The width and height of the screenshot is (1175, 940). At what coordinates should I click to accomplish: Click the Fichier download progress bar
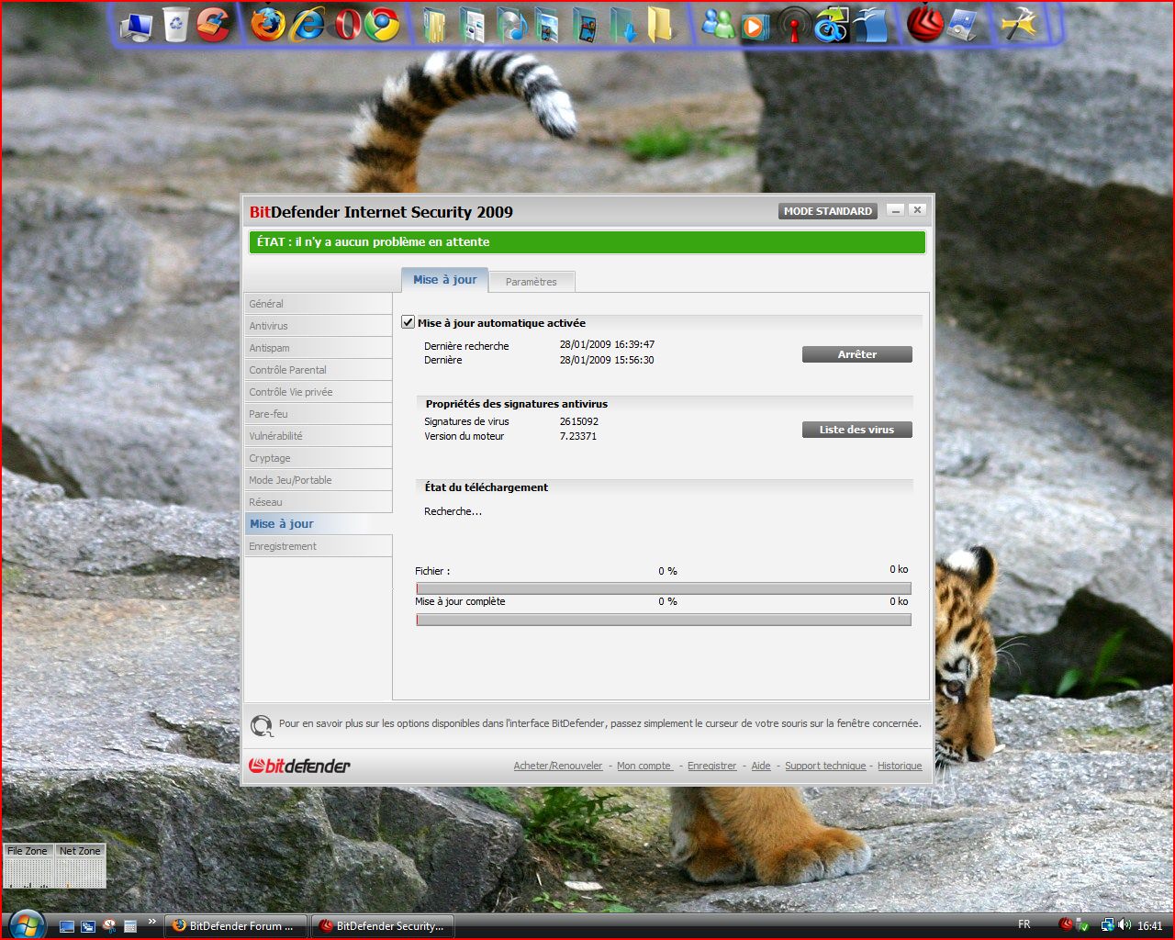click(x=664, y=588)
